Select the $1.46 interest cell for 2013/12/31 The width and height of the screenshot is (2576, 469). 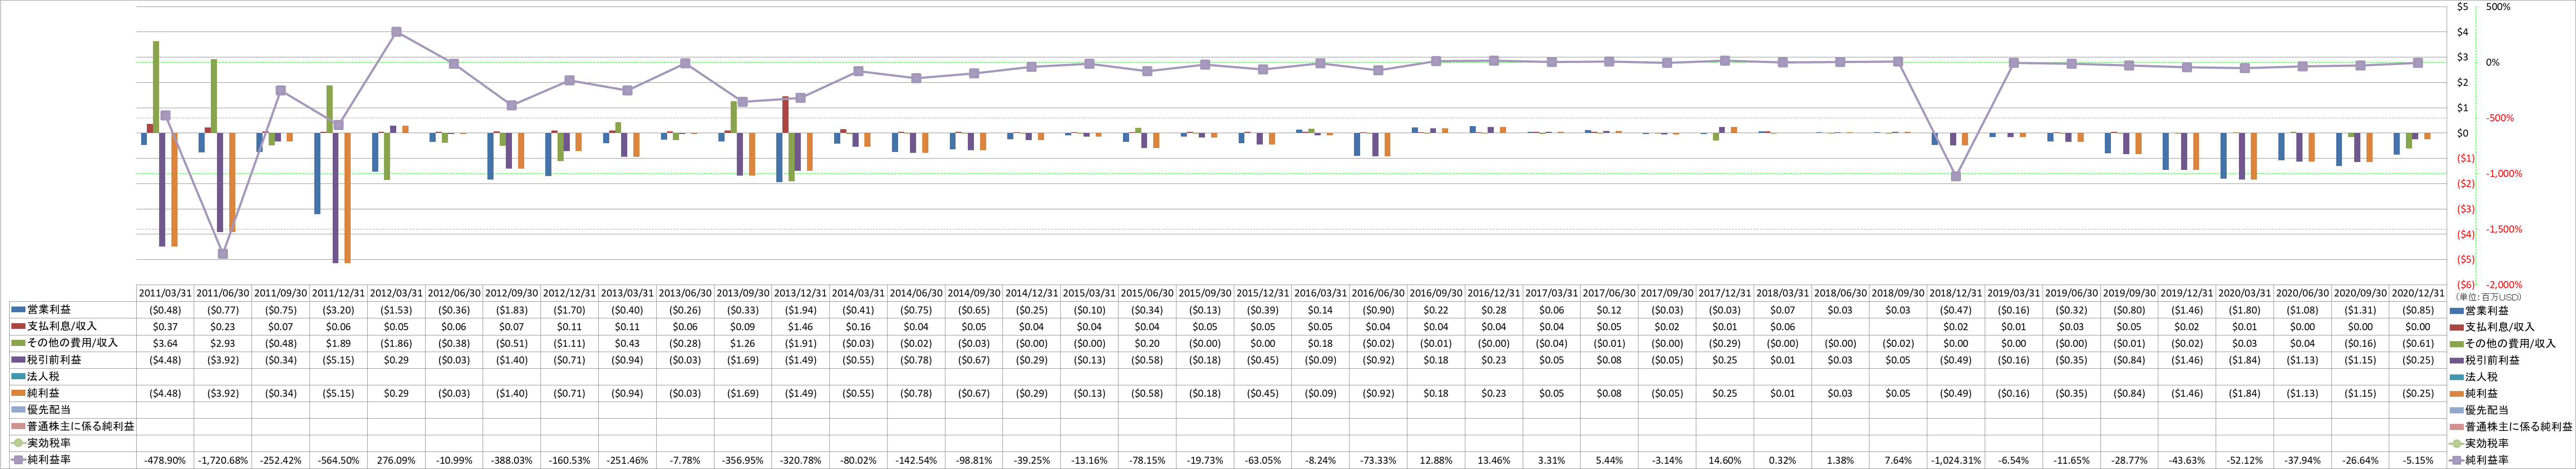[800, 327]
